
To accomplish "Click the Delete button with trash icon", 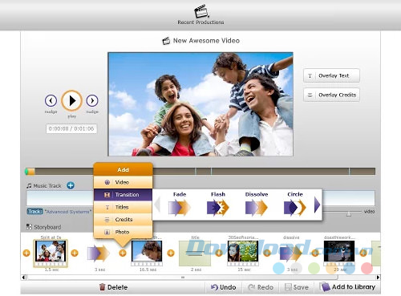I will coord(113,287).
